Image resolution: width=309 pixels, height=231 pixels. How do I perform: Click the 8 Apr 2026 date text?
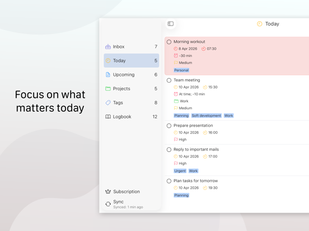[188, 49]
